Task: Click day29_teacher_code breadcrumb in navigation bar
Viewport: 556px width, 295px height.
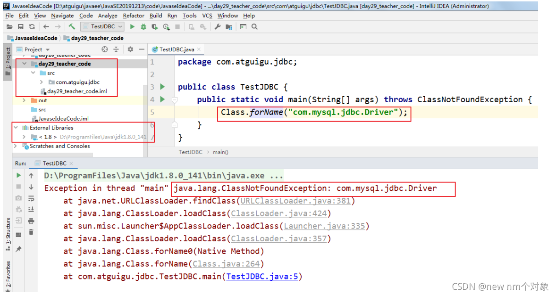Action: coord(94,38)
